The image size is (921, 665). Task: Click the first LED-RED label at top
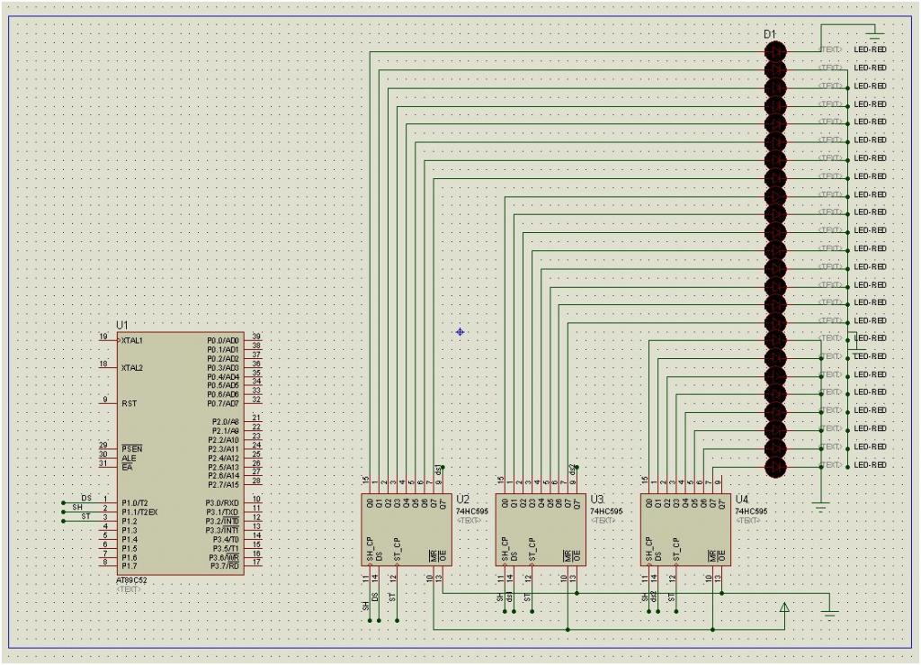coord(870,49)
